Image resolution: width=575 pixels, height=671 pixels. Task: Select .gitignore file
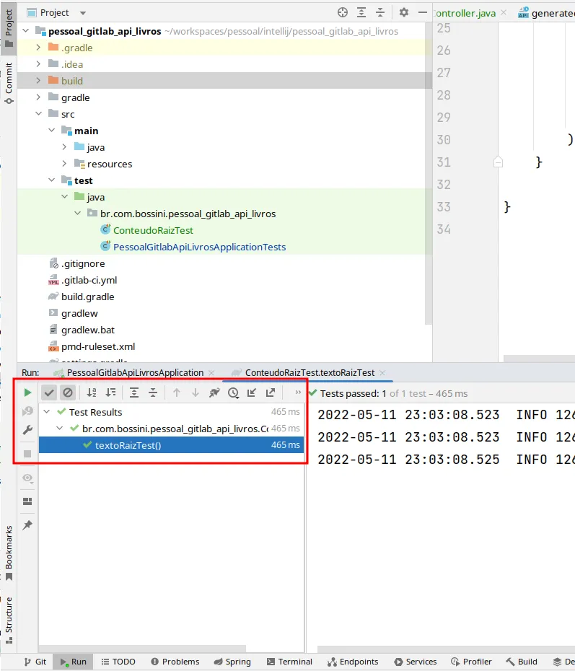pos(83,263)
